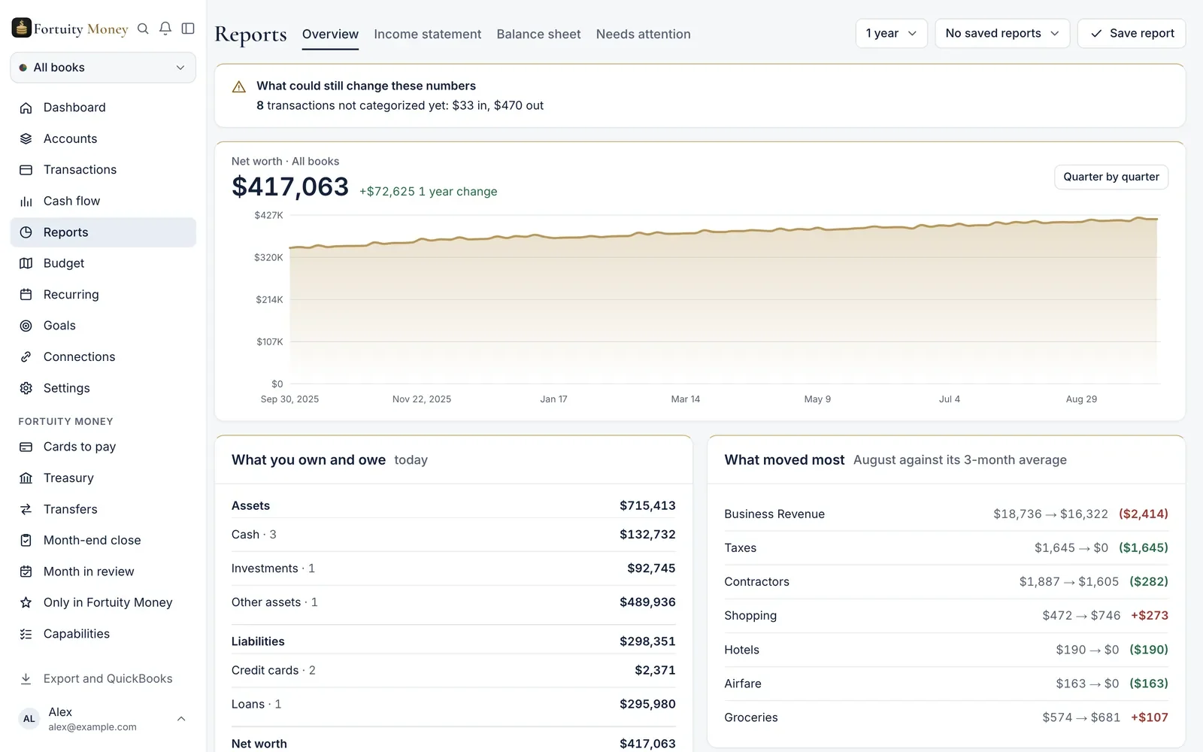Click the Budget map icon
This screenshot has height=752, width=1203.
click(x=26, y=263)
